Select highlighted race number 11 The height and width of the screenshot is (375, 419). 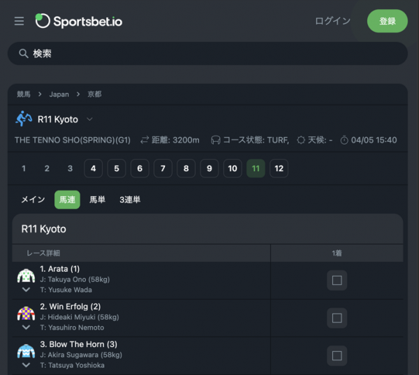click(x=256, y=168)
